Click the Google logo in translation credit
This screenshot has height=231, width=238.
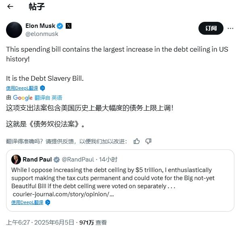23,98
